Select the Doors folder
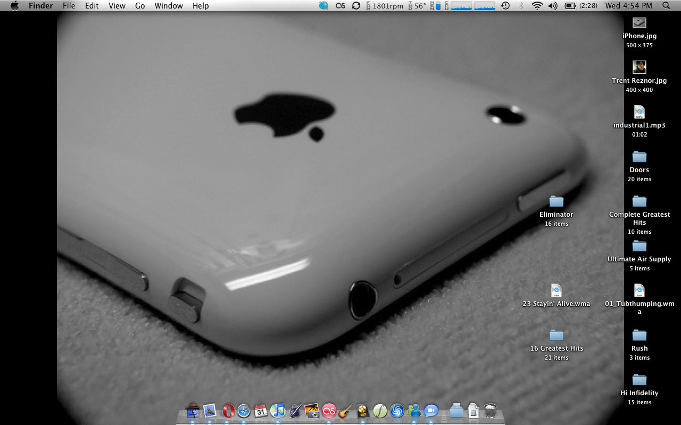The image size is (681, 425). point(640,157)
